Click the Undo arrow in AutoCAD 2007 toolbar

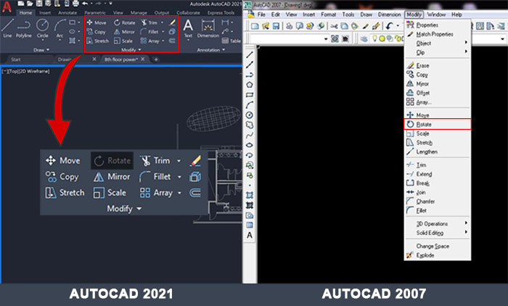(x=389, y=26)
